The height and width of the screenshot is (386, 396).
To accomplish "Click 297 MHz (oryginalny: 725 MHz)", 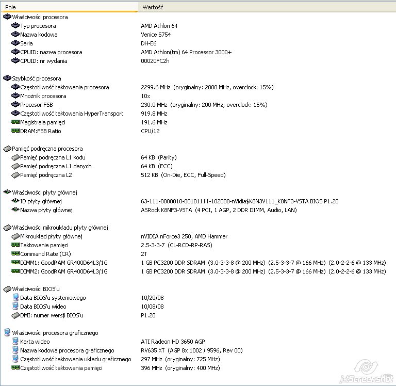I will point(180,359).
